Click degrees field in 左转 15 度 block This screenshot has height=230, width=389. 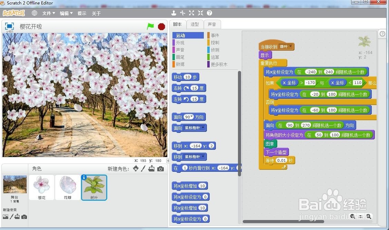coord(194,99)
